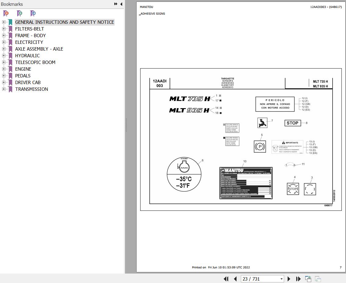346x283 pixels.
Task: Open the FRAME - BODY bookmark
Action: click(30, 36)
